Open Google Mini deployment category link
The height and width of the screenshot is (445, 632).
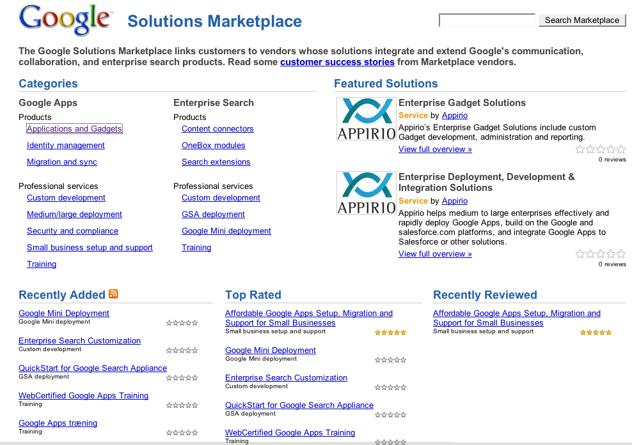click(226, 230)
